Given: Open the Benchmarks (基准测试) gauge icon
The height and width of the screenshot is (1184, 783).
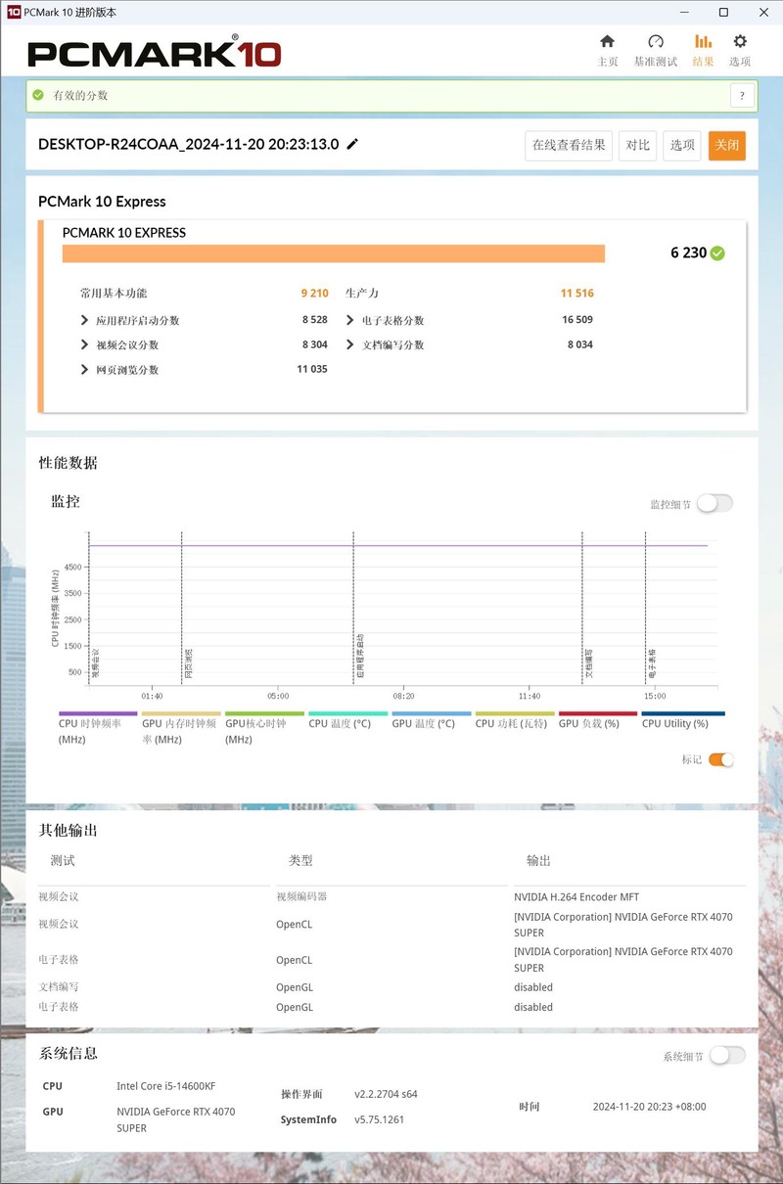Looking at the screenshot, I should [x=656, y=41].
